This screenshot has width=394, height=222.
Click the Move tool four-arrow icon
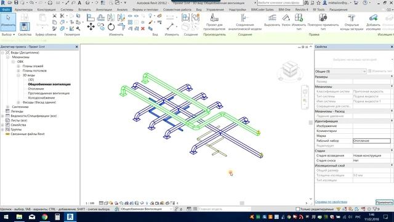click(x=90, y=27)
